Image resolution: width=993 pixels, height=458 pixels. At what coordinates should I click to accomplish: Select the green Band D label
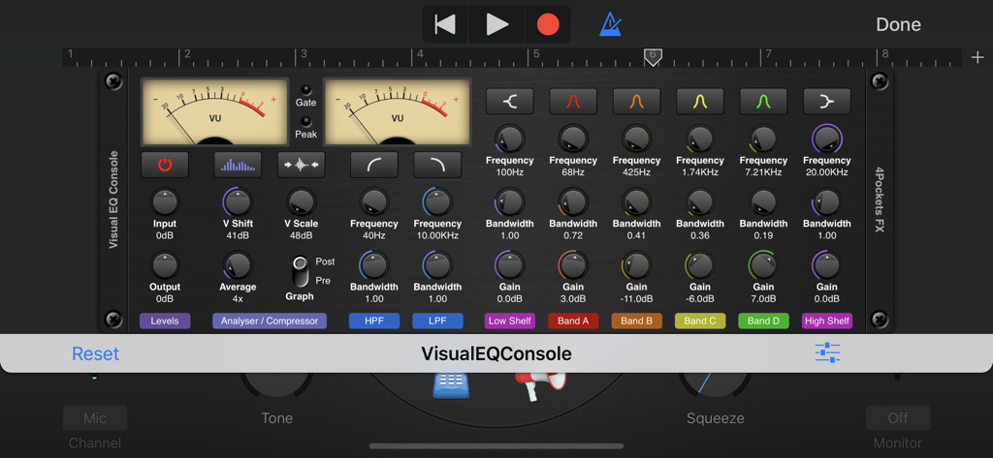coord(763,321)
